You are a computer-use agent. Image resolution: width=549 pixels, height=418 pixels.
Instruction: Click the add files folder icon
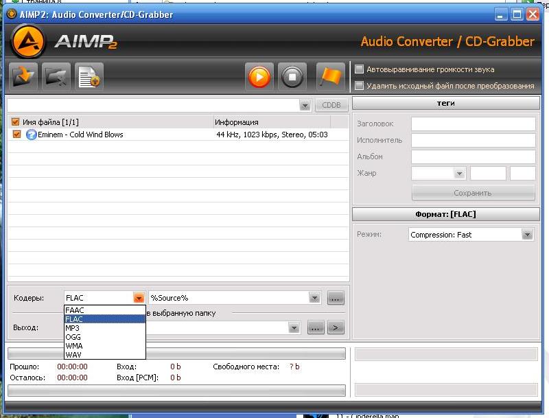[23, 77]
